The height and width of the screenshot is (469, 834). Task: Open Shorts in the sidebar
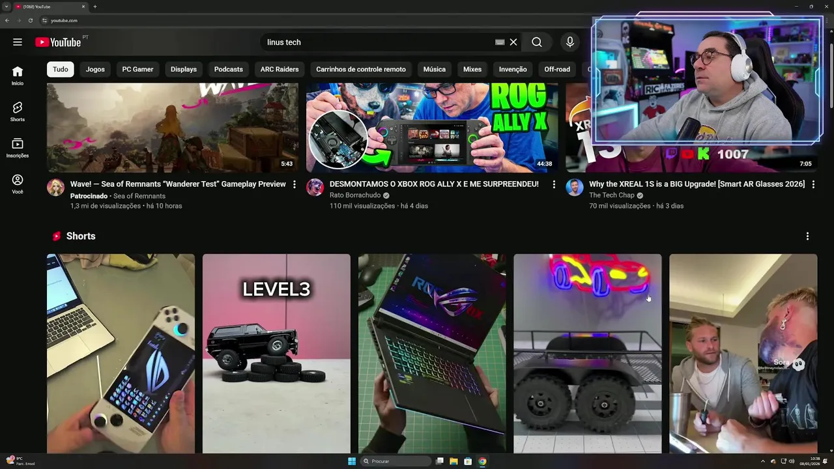(x=18, y=111)
